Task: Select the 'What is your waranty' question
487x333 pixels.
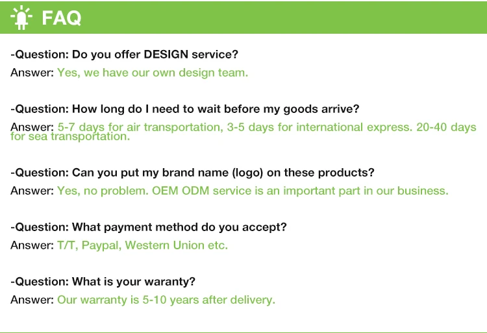Action: click(x=103, y=282)
